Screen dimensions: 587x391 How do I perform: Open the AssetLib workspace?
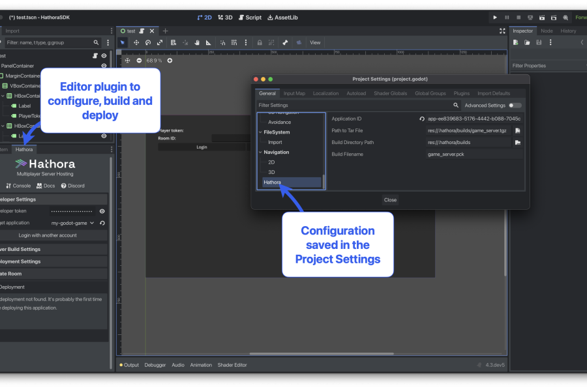(x=282, y=18)
